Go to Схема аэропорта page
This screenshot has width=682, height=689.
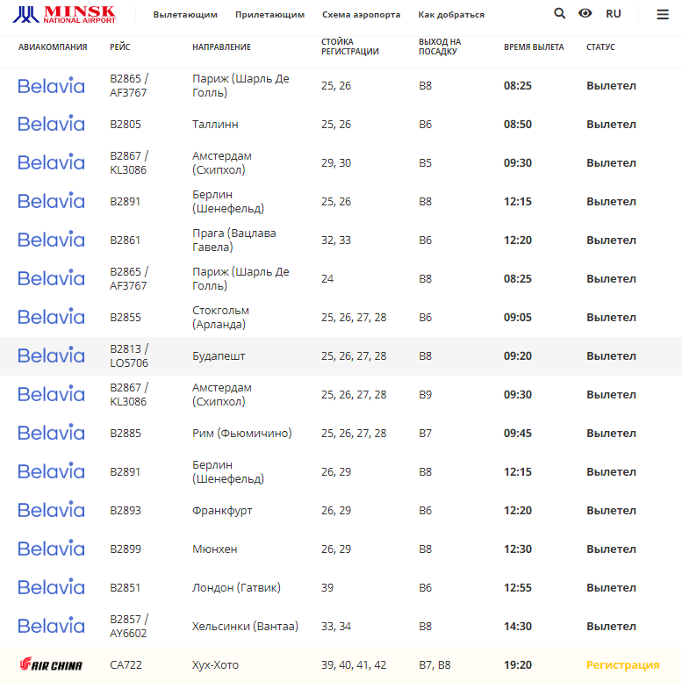361,15
